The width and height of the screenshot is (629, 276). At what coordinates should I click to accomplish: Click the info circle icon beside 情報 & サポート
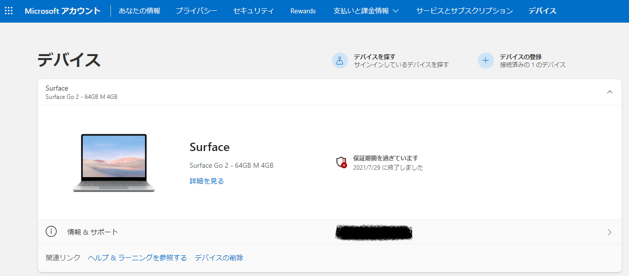51,232
